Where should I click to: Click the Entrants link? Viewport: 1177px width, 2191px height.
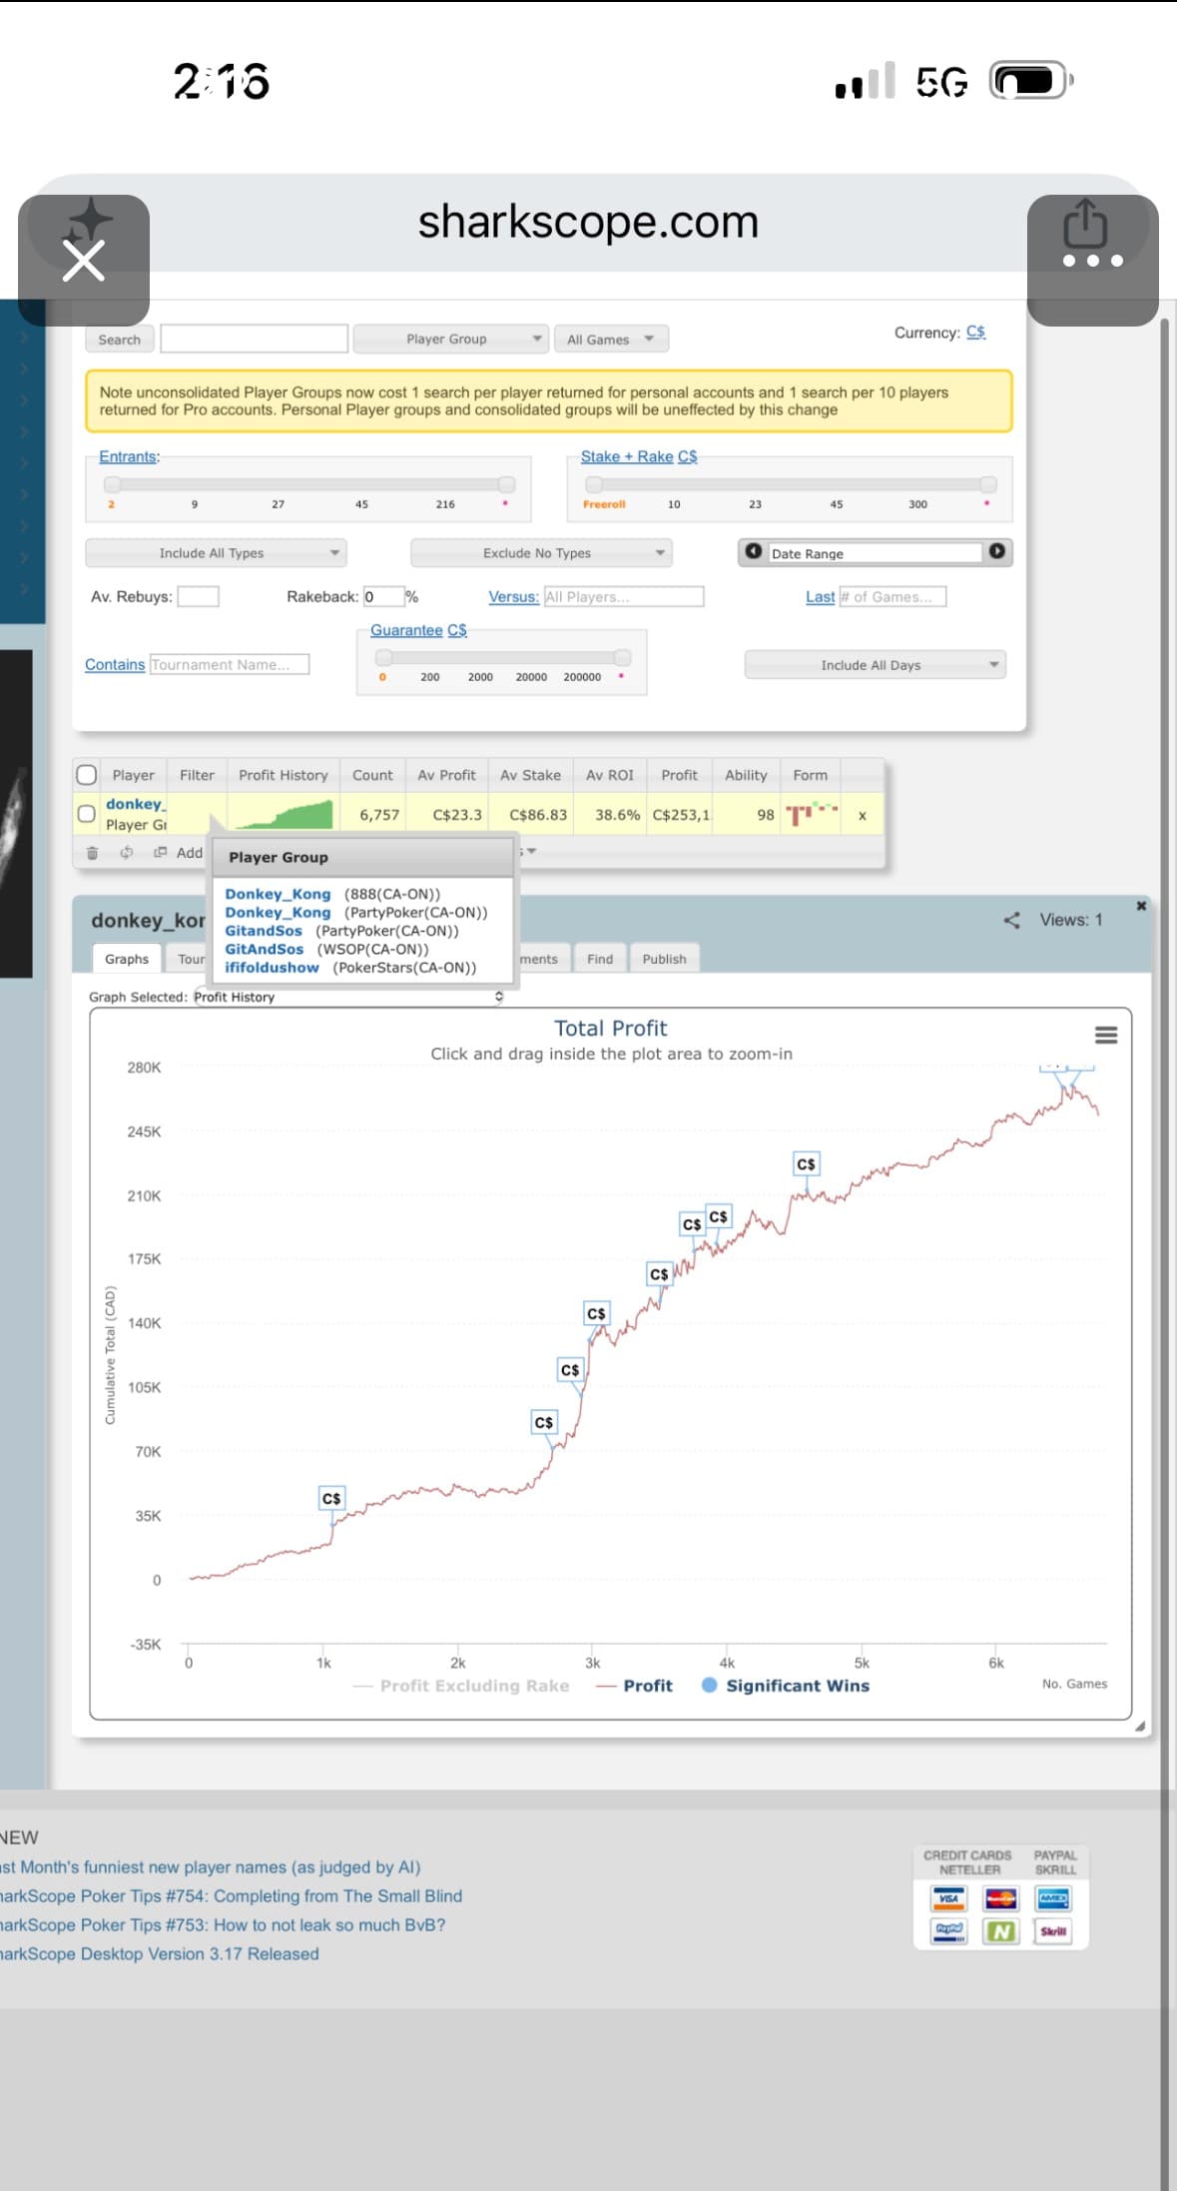point(128,456)
